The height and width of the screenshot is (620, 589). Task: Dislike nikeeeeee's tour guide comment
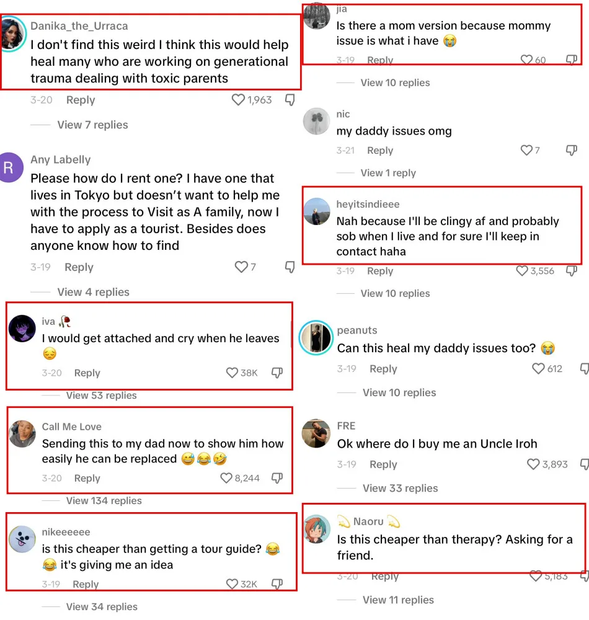click(277, 584)
